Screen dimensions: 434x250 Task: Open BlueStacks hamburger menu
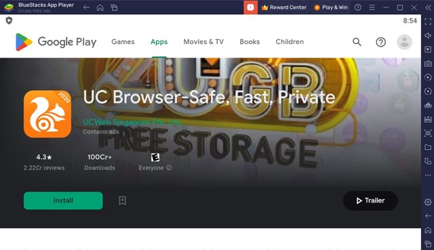click(372, 7)
